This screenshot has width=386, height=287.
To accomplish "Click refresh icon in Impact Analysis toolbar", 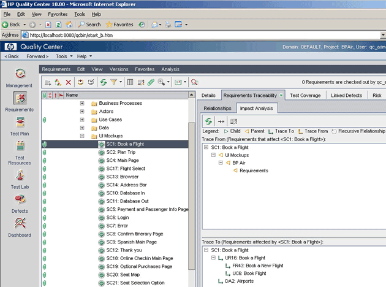I will click(x=208, y=121).
